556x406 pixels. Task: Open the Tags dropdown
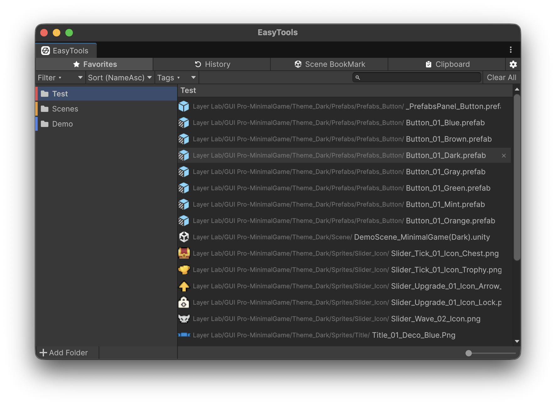[177, 78]
